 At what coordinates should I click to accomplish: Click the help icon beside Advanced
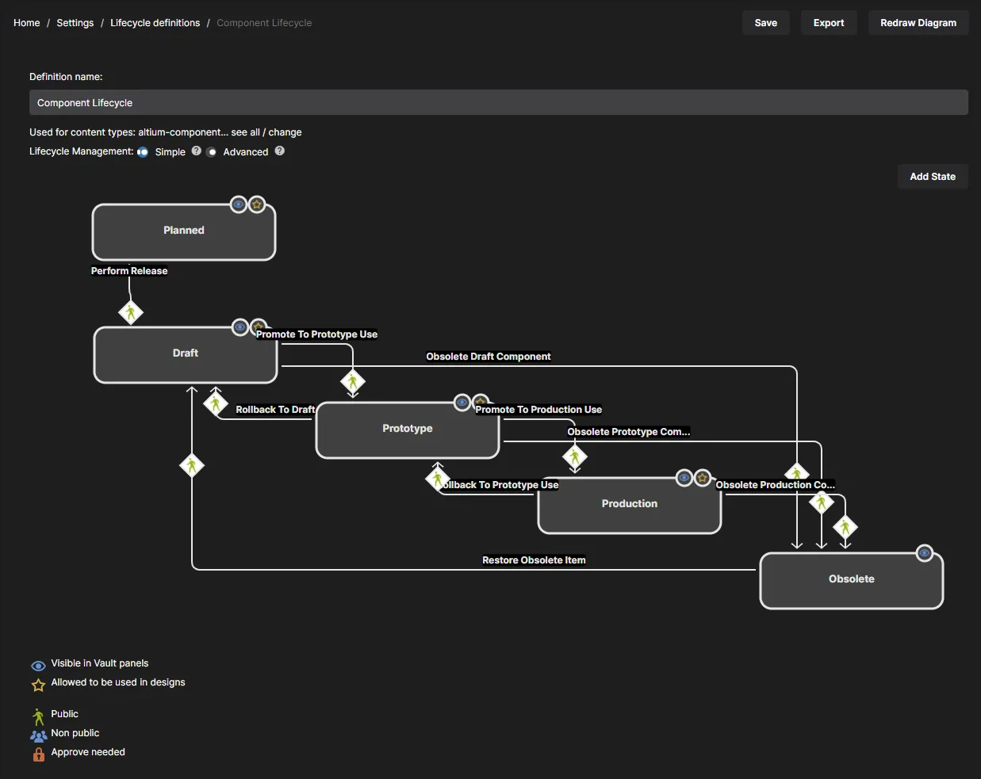(280, 151)
